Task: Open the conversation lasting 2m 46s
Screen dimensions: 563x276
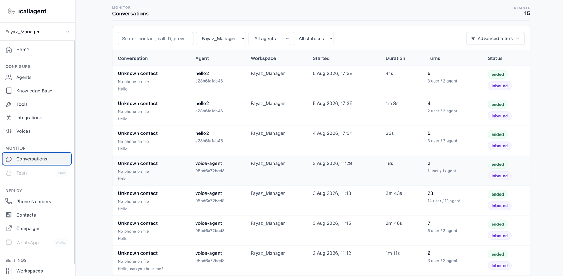Action: pos(321,231)
